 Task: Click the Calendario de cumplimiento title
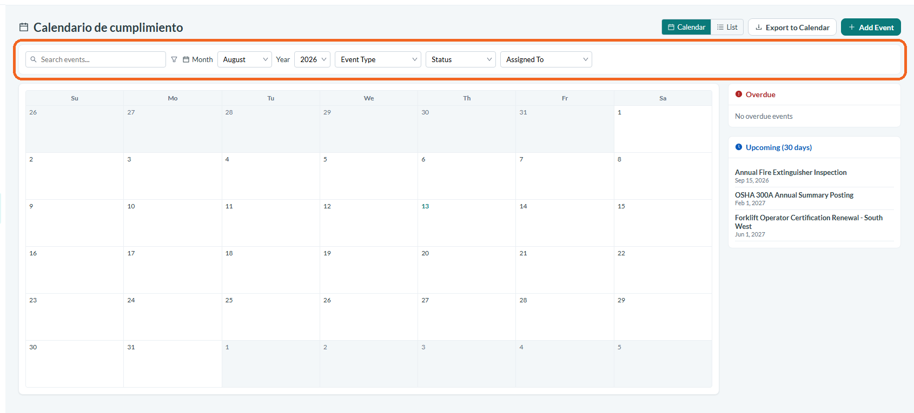point(108,28)
